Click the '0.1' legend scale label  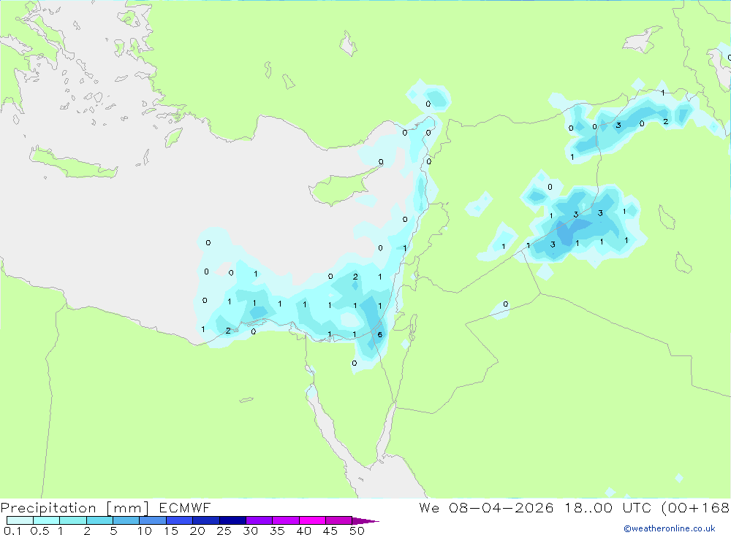click(12, 531)
